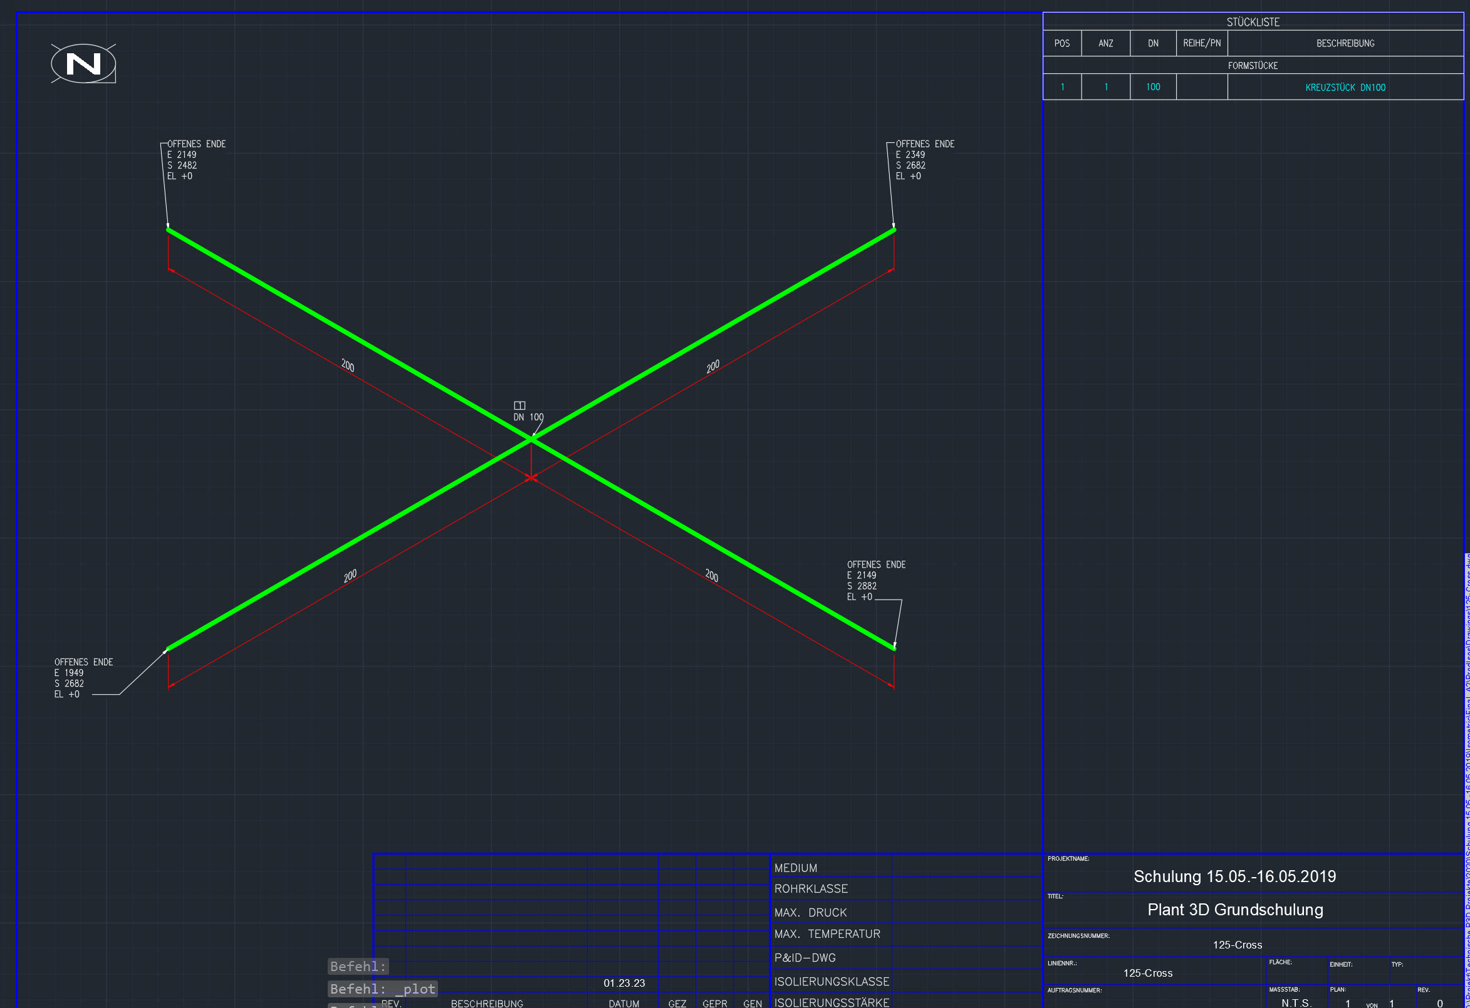Screen dimensions: 1470x1008
Task: Click the ISOLIERUNGSKLASSE table row
Action: tap(831, 982)
